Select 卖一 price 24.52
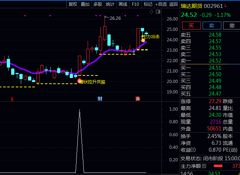Image resolution: width=240 pixels, height=175 pixels. [215, 61]
